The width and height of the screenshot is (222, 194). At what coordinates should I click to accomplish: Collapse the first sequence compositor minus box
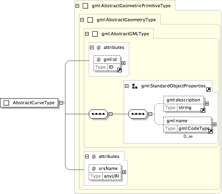(111, 114)
